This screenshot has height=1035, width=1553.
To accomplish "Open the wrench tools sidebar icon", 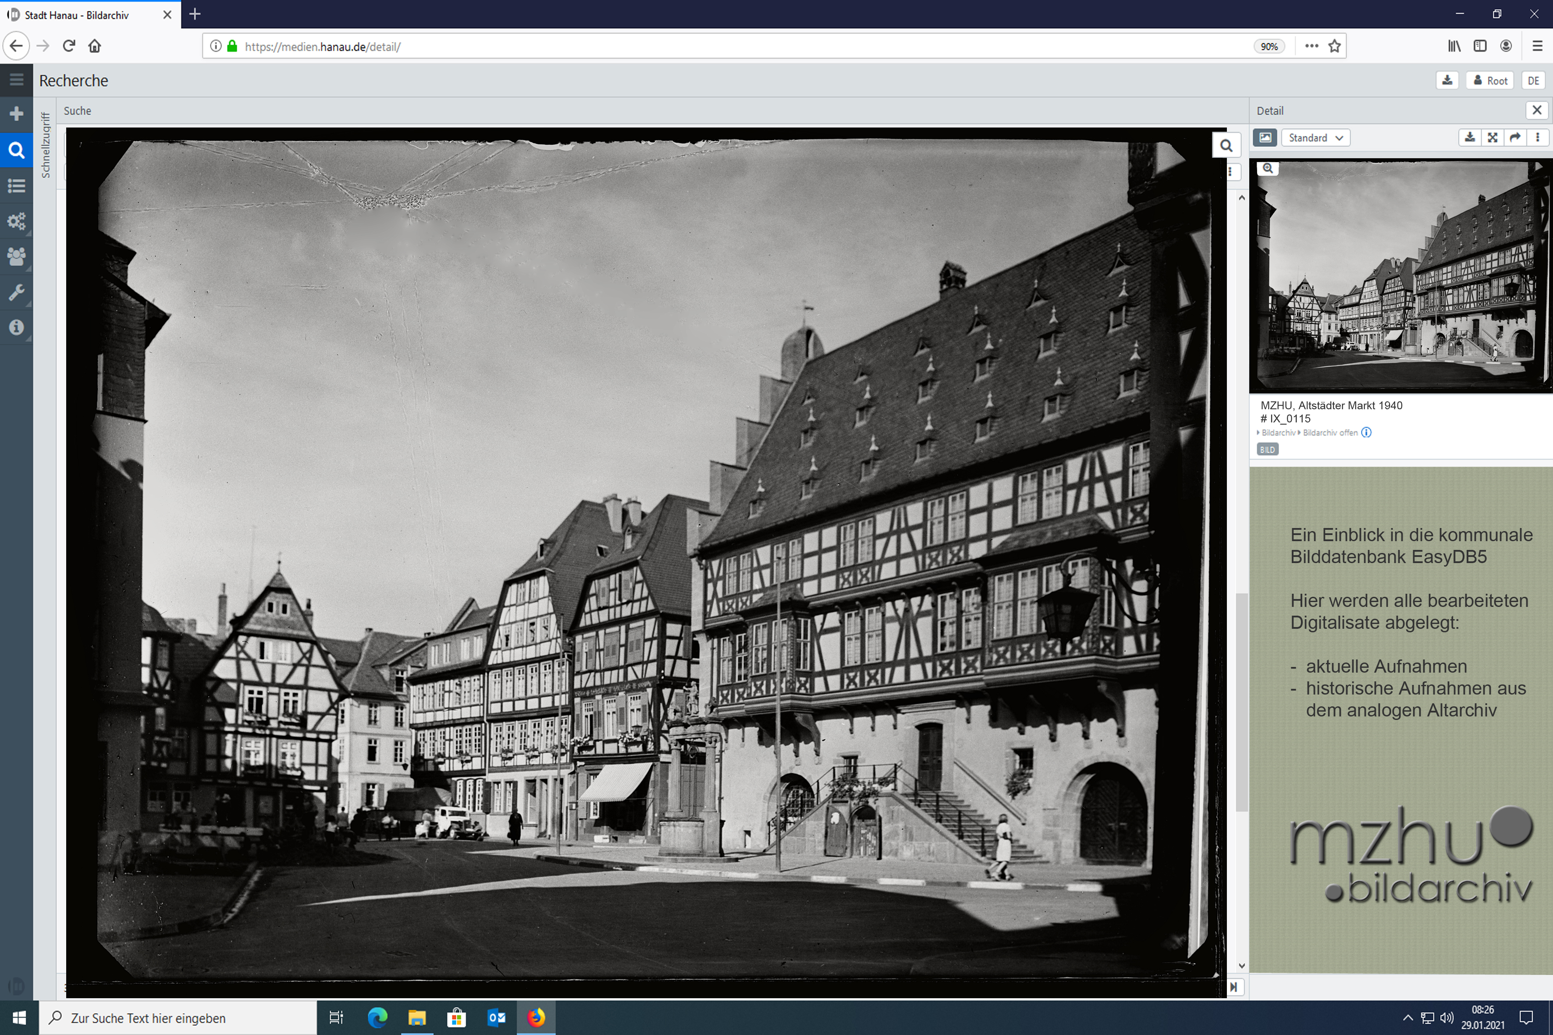I will tap(17, 292).
